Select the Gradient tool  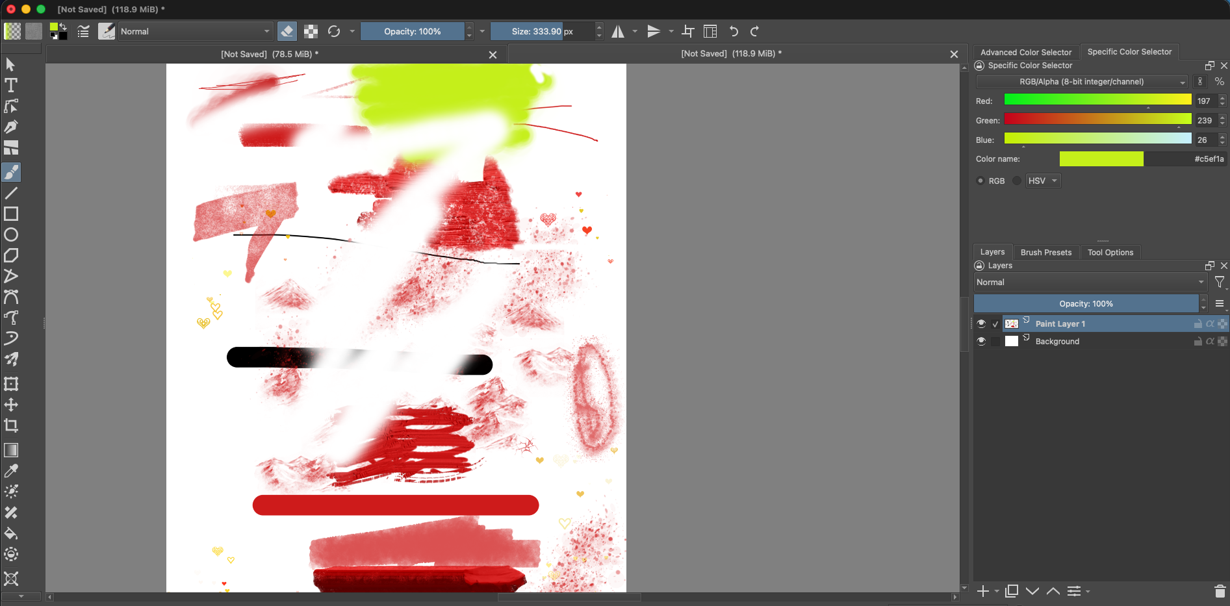coord(11,450)
